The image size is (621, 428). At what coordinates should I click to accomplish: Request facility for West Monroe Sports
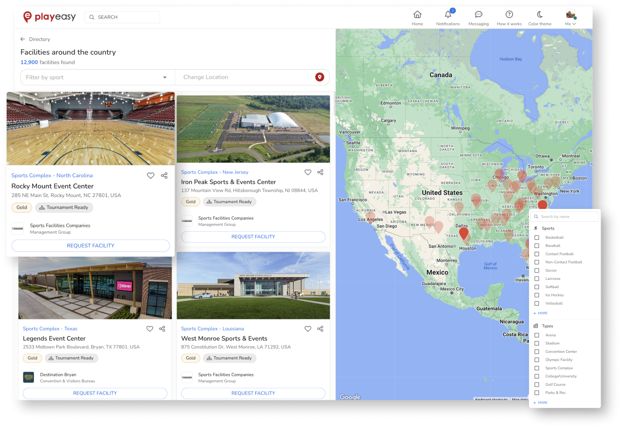click(253, 393)
